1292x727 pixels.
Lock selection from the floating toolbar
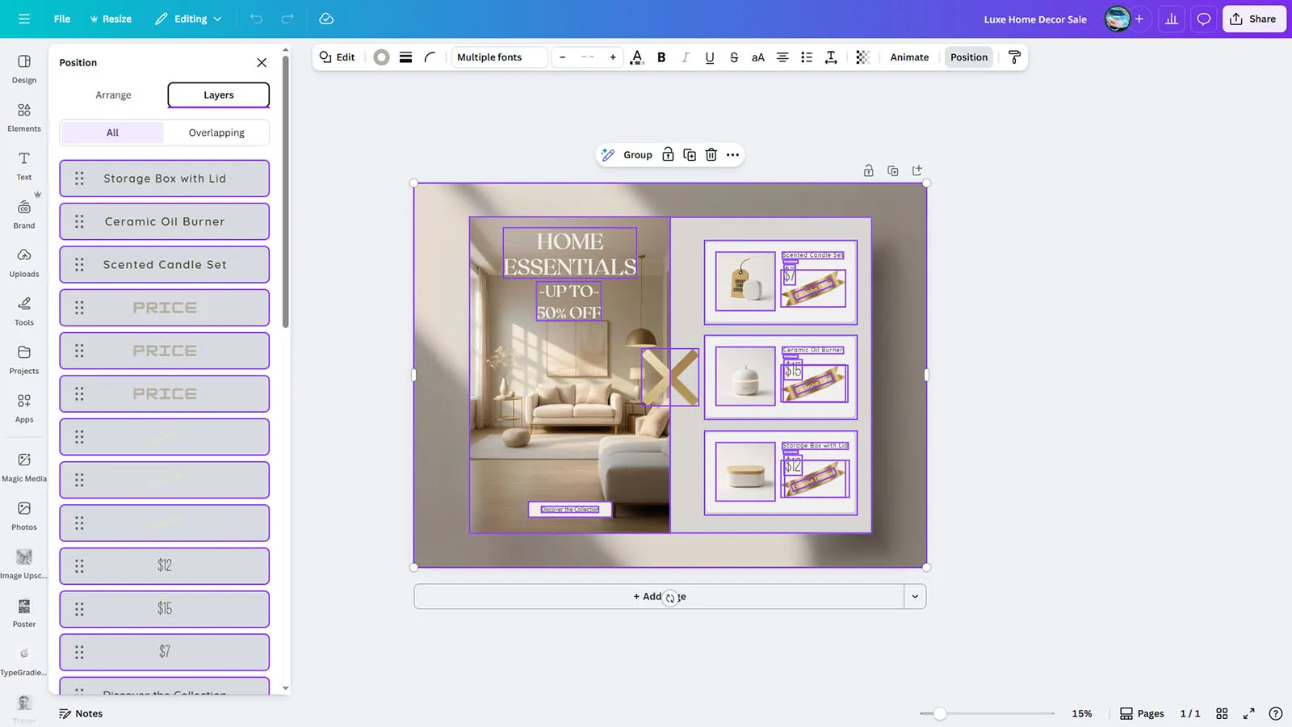[x=668, y=155]
